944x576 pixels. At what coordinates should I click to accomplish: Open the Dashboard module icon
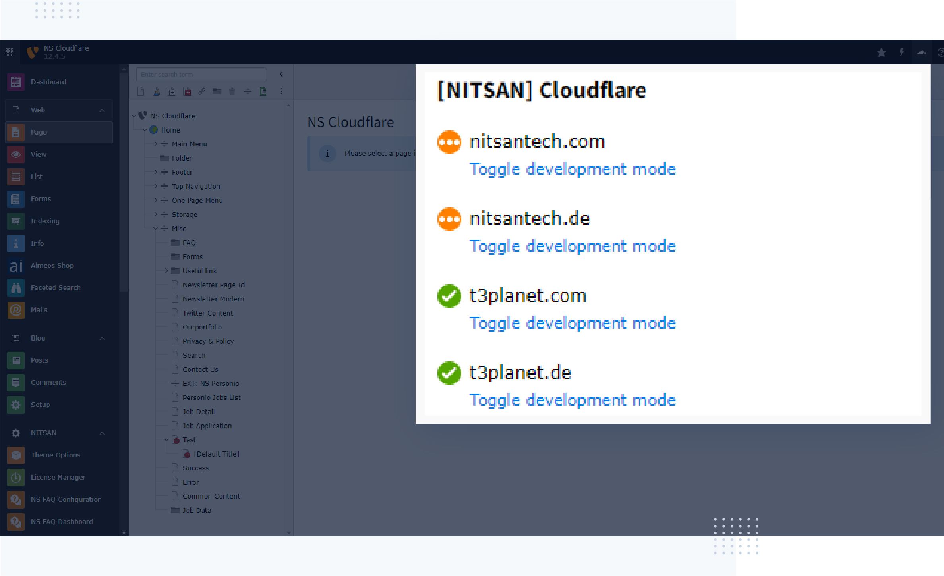[x=16, y=82]
